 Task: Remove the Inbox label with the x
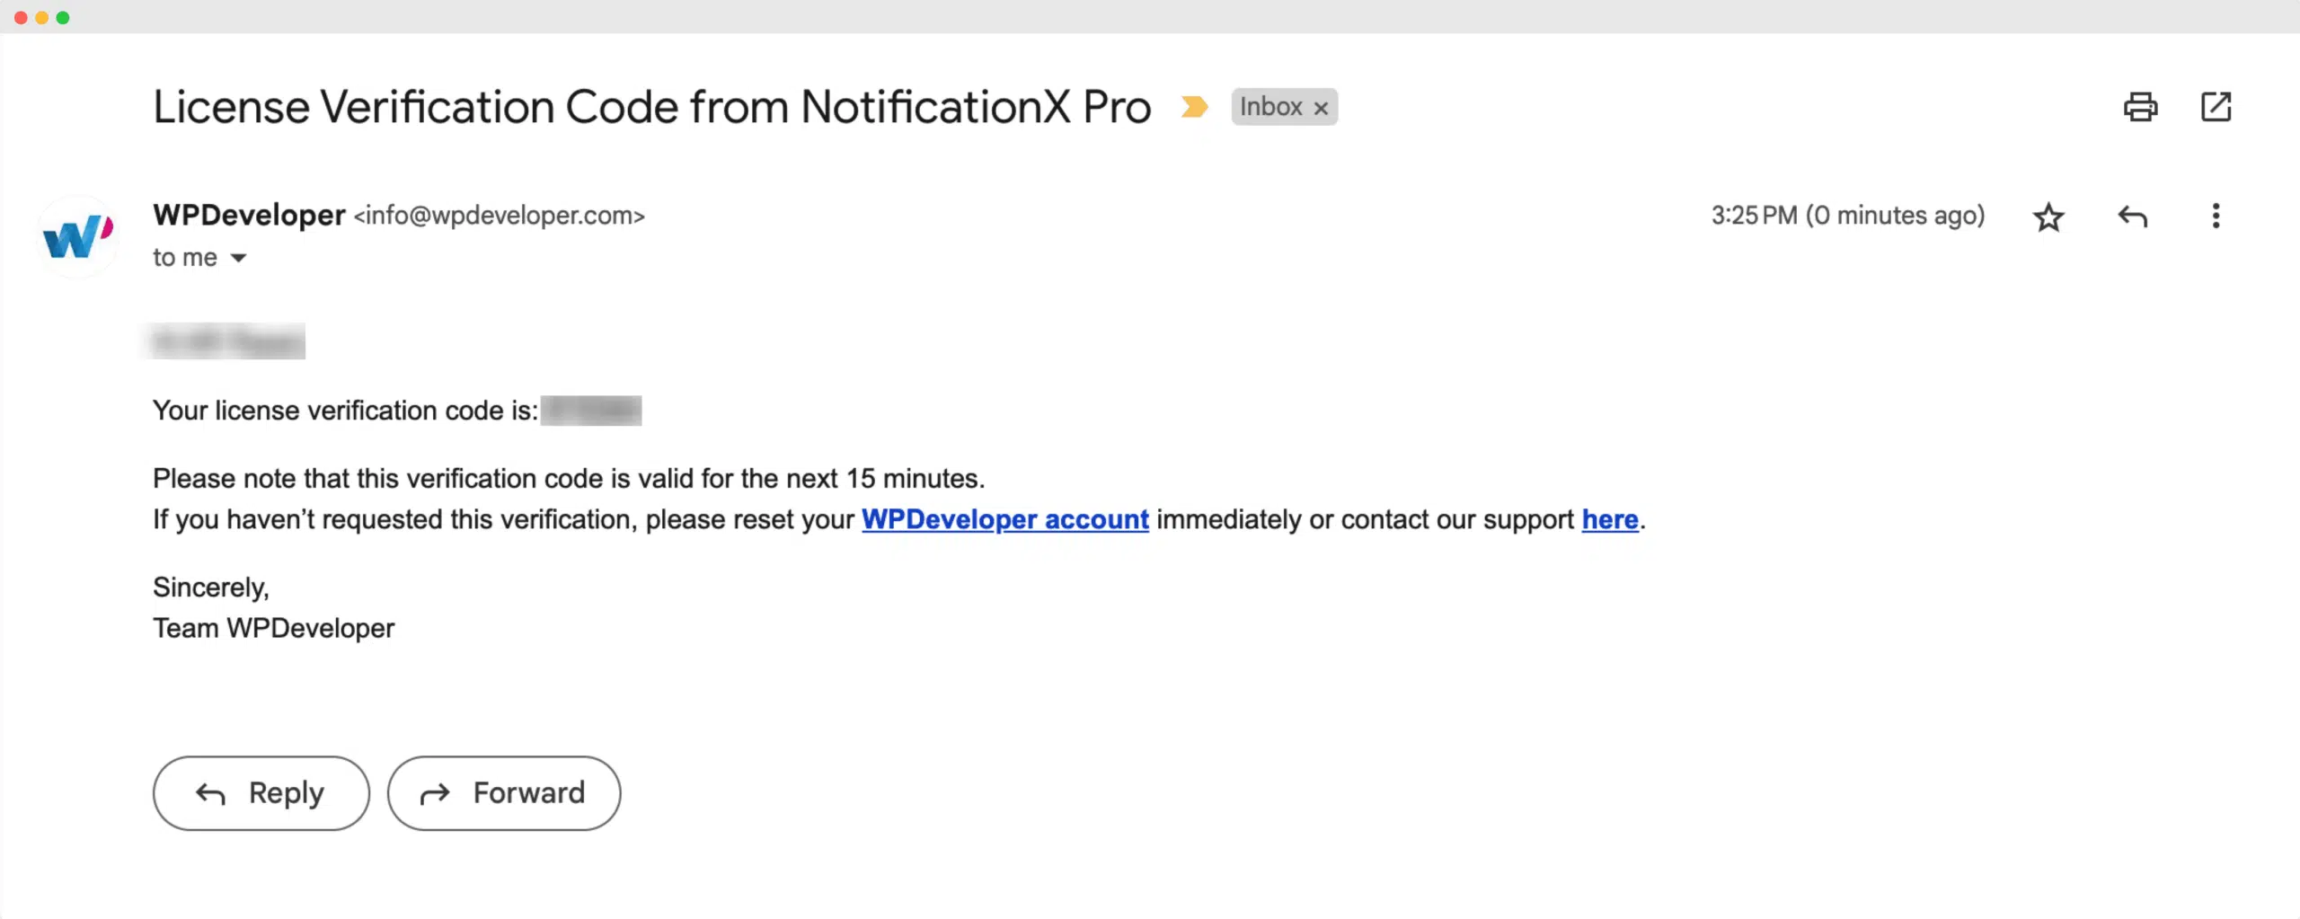click(1321, 108)
